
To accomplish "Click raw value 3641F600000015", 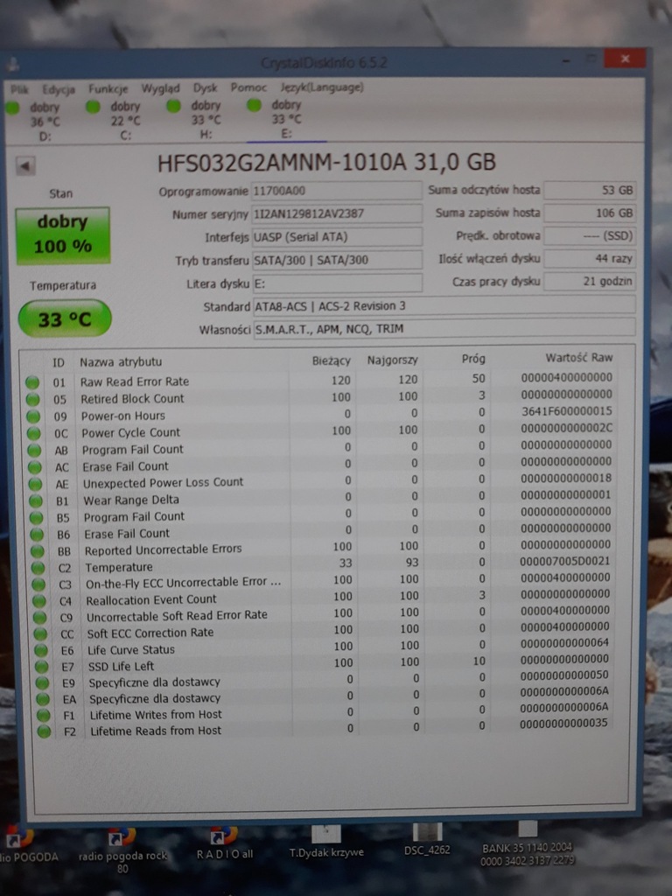I will point(566,411).
